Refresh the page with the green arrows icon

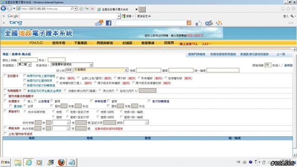(87, 8)
